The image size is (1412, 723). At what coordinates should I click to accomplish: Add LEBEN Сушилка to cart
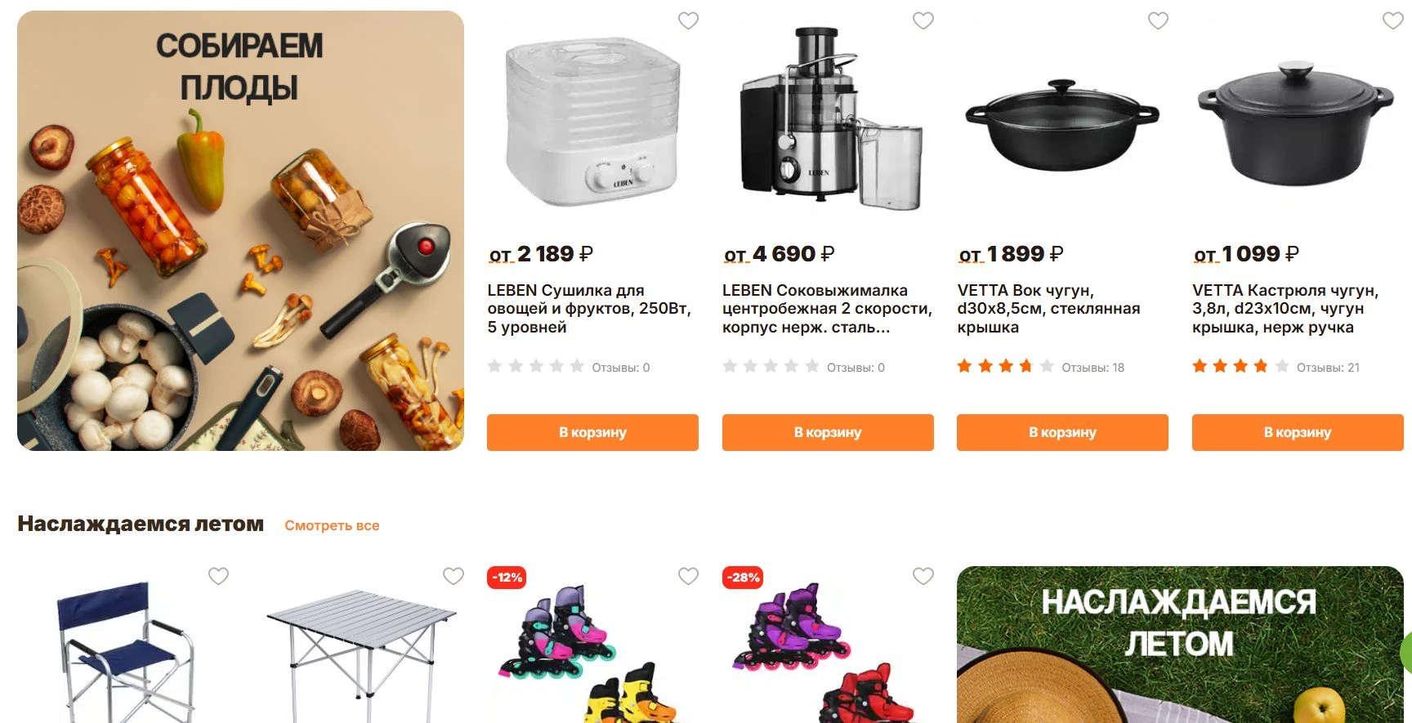click(x=592, y=432)
